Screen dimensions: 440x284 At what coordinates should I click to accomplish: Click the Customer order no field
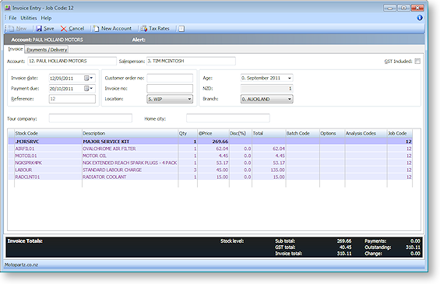click(x=170, y=78)
